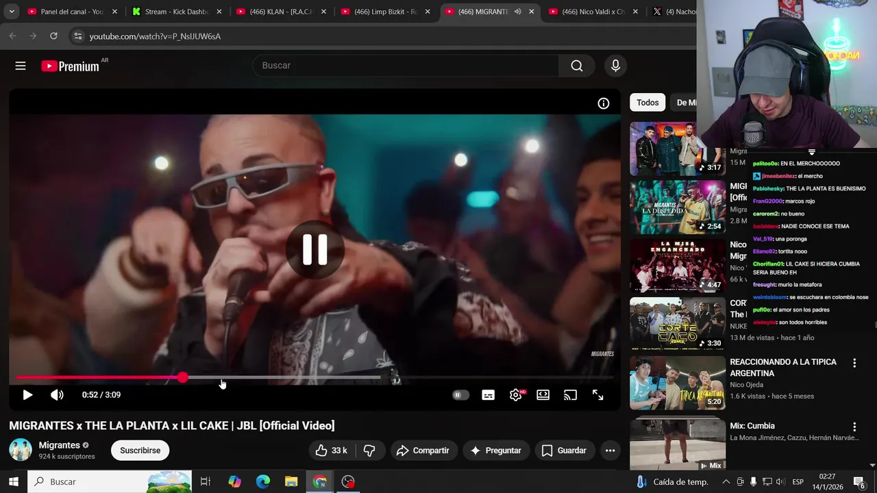Show hidden system tray icons chevron

point(726,481)
